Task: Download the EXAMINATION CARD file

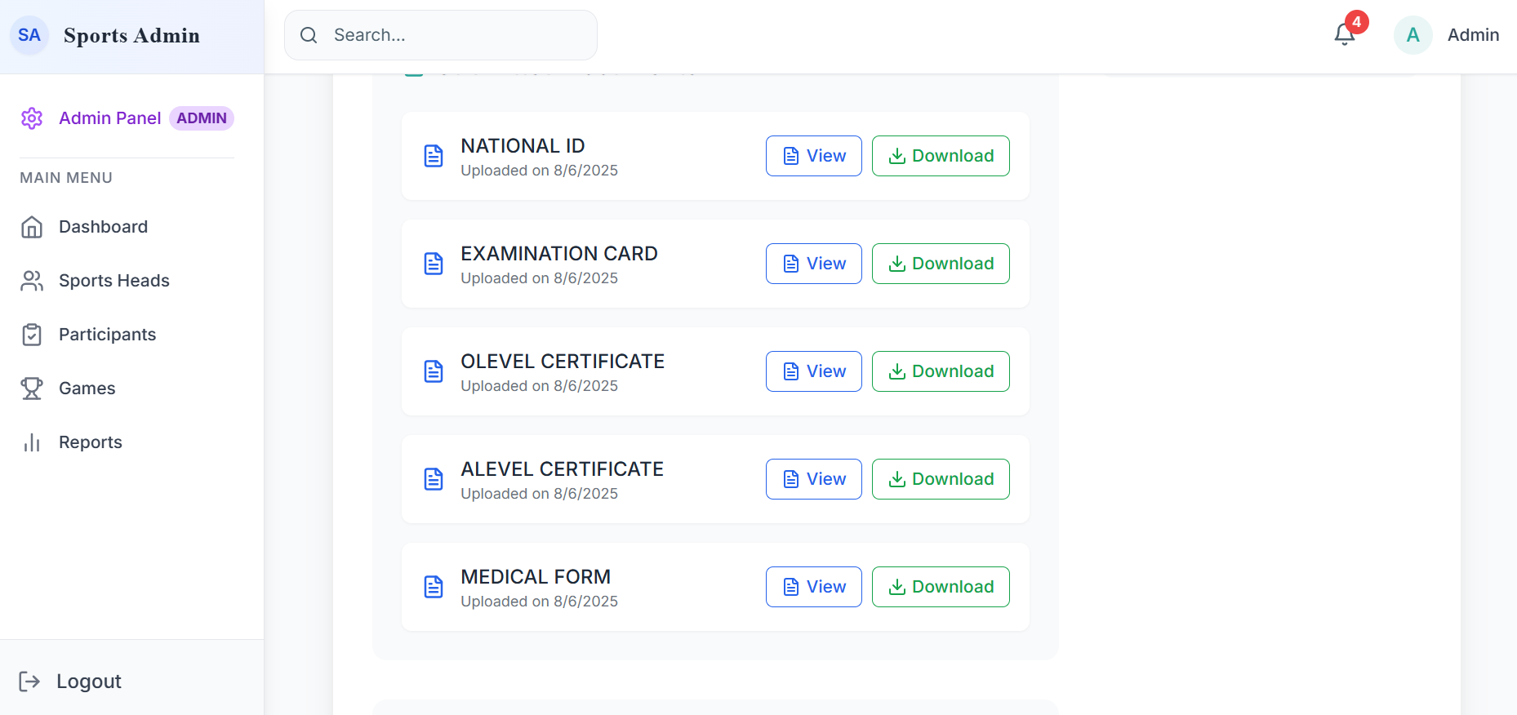Action: (x=941, y=264)
